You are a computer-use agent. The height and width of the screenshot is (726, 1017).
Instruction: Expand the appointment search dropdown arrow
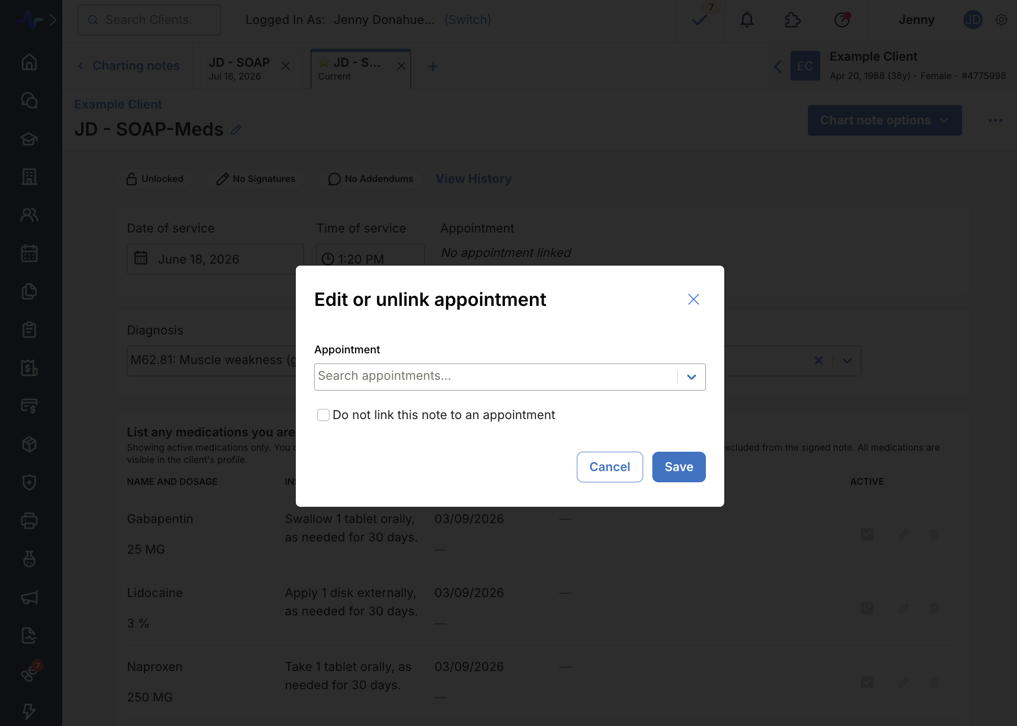pos(692,377)
